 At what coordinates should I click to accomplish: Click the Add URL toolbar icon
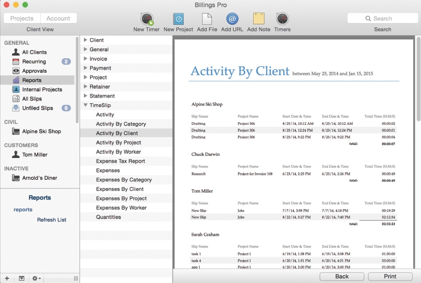coord(232,19)
